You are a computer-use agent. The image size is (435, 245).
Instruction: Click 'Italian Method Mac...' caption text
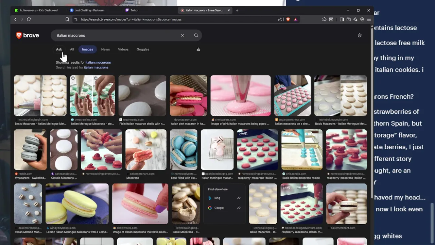[28, 232]
